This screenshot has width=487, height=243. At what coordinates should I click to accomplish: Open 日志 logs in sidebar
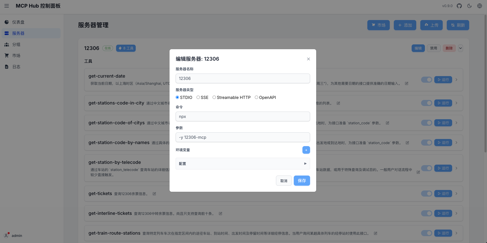31,67
